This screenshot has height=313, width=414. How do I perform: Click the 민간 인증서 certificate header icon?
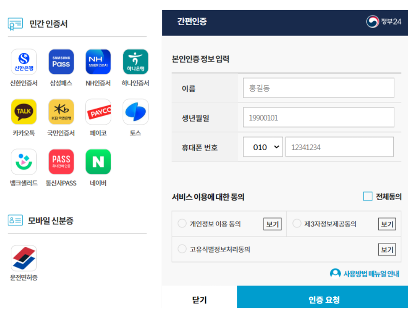[15, 24]
